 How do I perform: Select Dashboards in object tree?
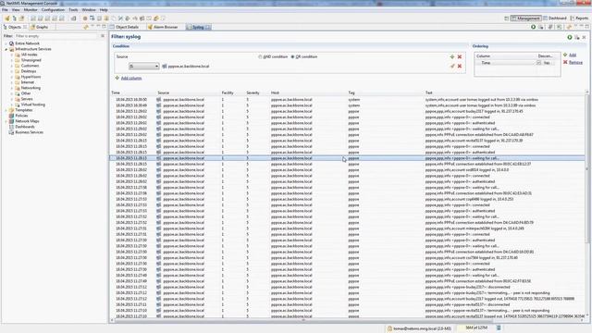click(x=25, y=127)
